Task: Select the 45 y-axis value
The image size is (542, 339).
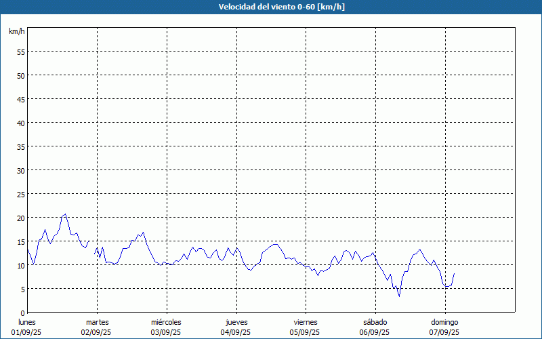Action: click(21, 99)
